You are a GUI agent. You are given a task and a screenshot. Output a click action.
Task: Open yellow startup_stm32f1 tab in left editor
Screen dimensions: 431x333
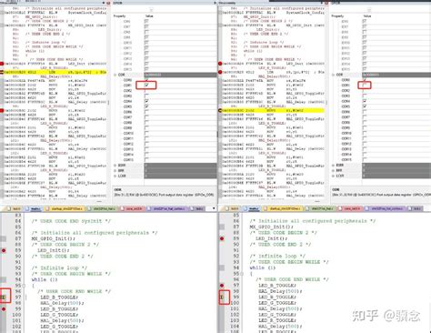(65, 208)
